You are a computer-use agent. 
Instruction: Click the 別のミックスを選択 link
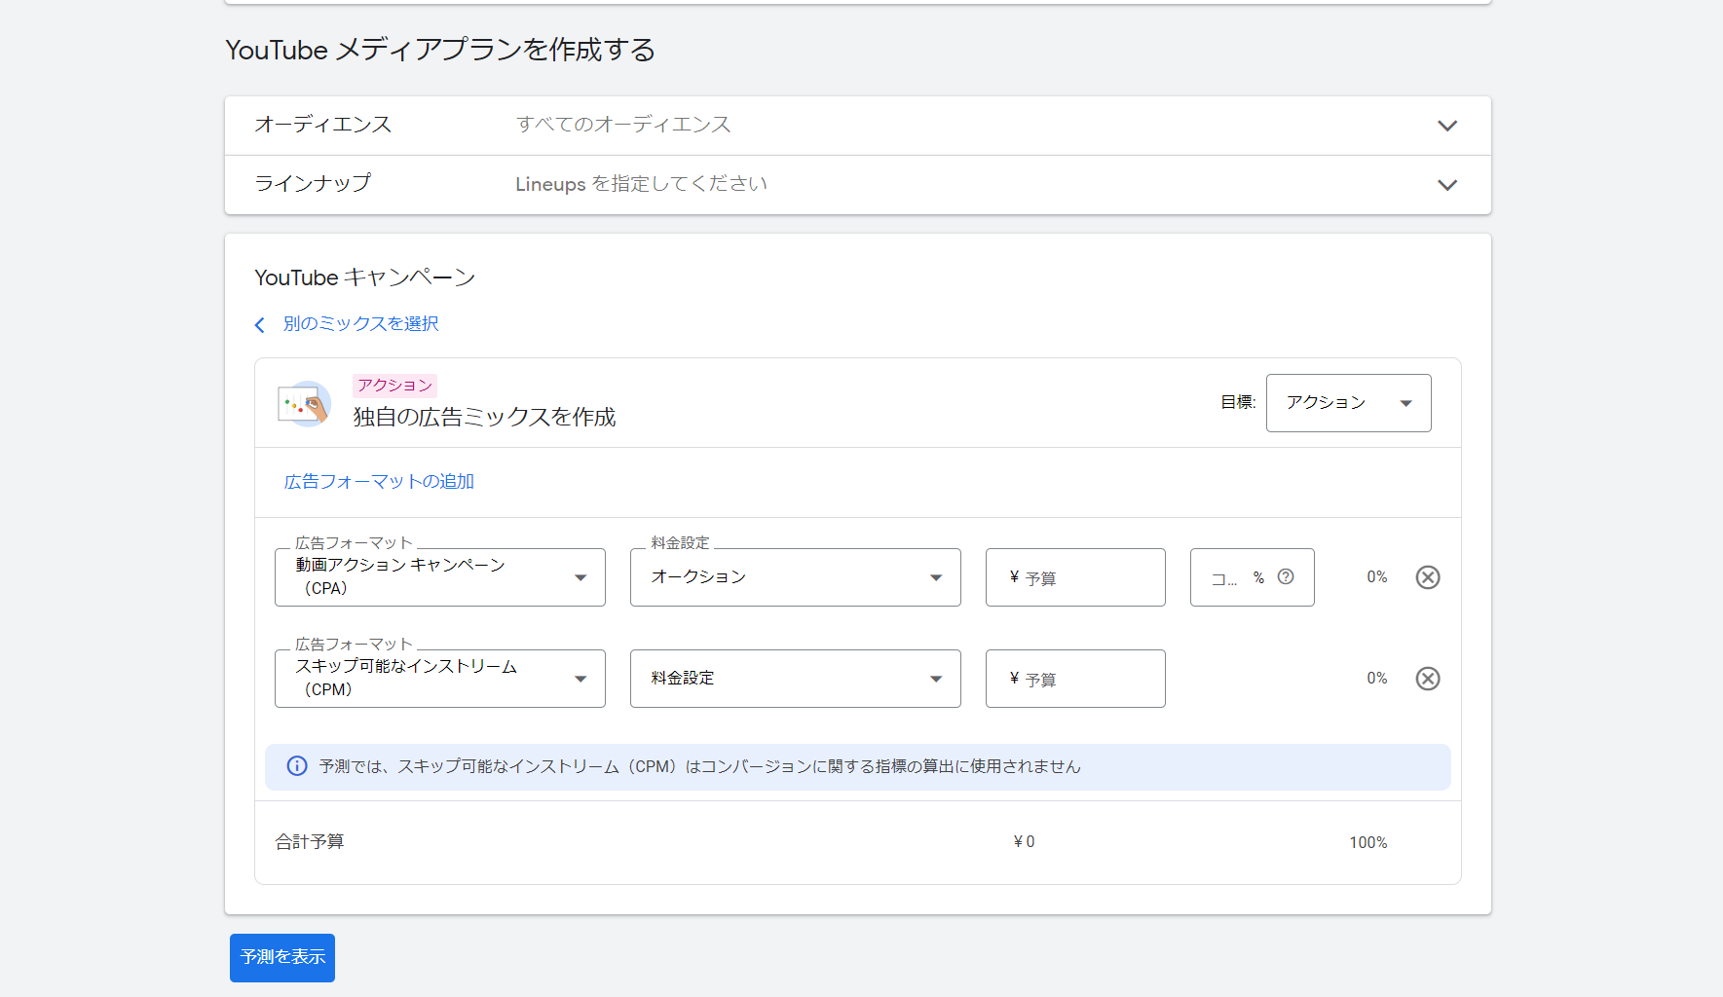pos(360,323)
